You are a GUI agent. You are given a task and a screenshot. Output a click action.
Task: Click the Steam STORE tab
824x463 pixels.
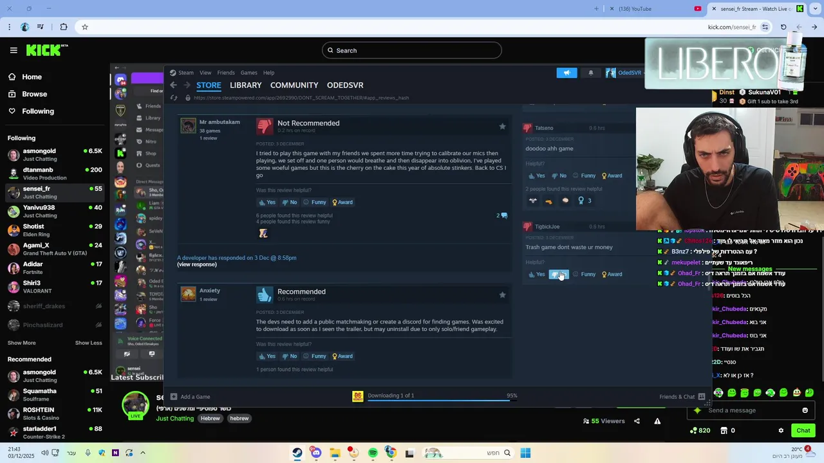pos(209,85)
